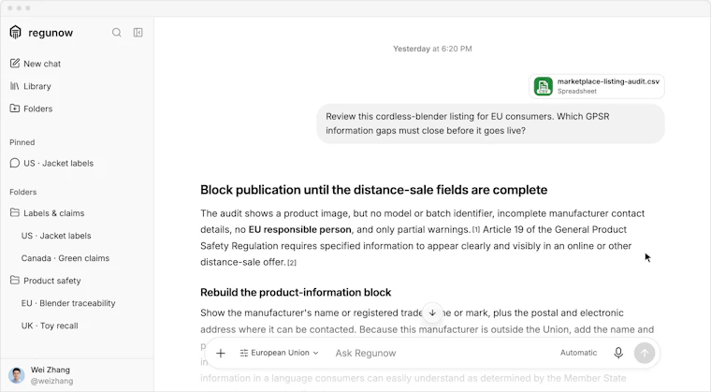This screenshot has height=392, width=711.
Task: Open the Wei Zhang account name
Action: [51, 370]
